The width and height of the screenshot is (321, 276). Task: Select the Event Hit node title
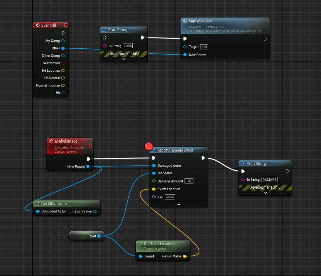(49, 25)
